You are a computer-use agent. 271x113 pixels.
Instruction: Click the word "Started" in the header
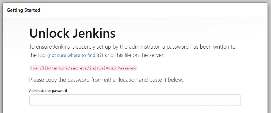point(32,10)
